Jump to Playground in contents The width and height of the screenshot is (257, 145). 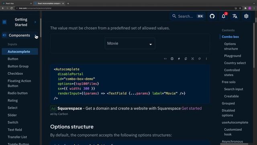[x=233, y=56]
